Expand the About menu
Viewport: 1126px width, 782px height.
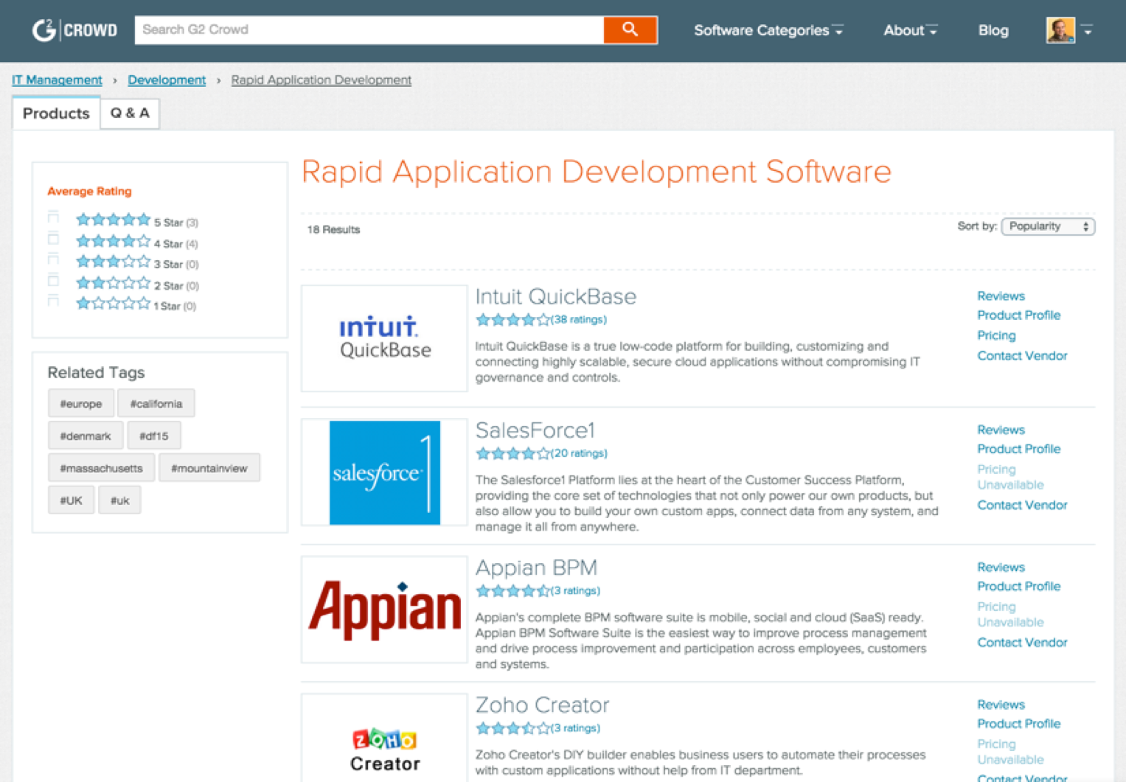[910, 30]
